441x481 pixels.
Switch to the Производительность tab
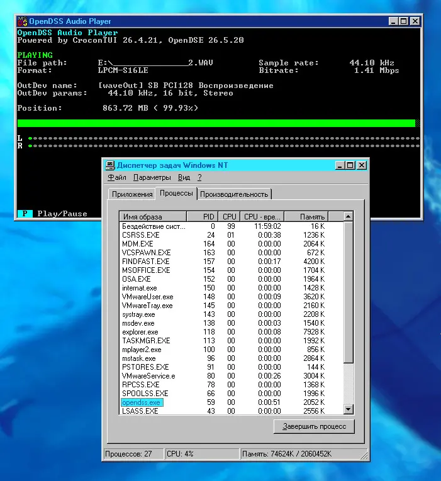(x=234, y=194)
